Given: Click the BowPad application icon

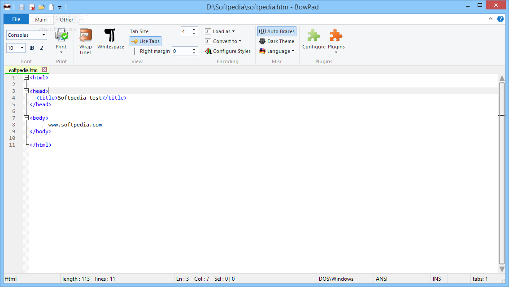Looking at the screenshot, I should click(x=7, y=7).
